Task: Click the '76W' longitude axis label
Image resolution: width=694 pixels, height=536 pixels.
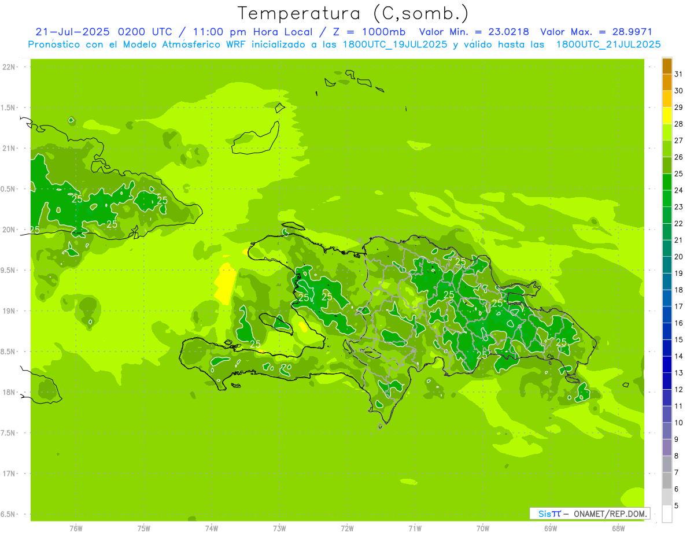Action: point(76,528)
